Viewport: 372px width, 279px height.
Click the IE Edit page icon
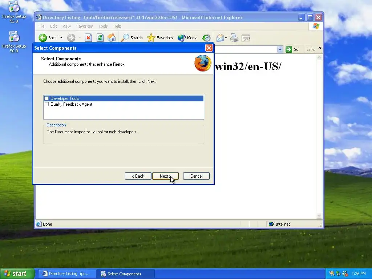(x=246, y=38)
